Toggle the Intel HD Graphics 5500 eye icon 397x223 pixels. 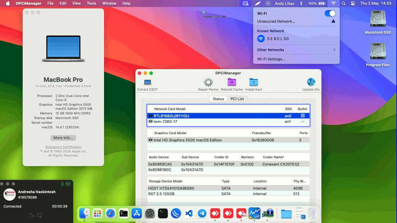pos(151,140)
